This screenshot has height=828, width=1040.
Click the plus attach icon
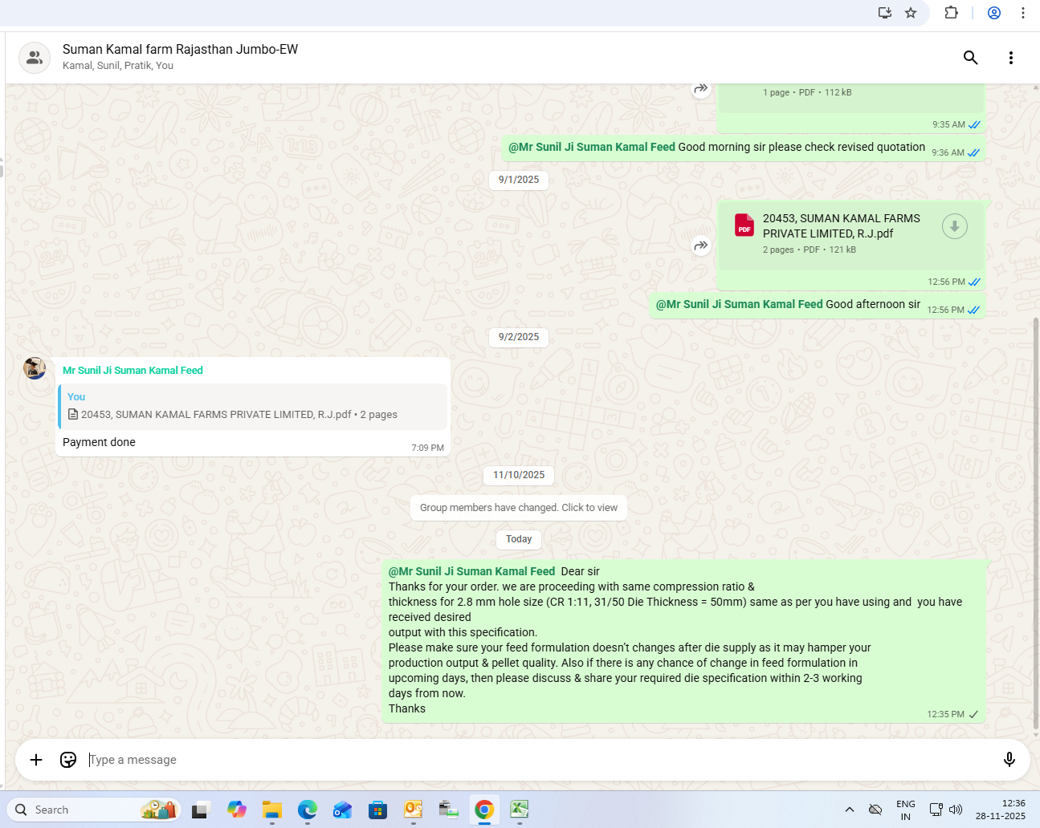pos(36,760)
